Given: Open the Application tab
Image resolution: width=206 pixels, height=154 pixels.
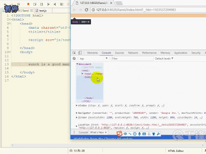Looking at the screenshot, I should [181, 53].
